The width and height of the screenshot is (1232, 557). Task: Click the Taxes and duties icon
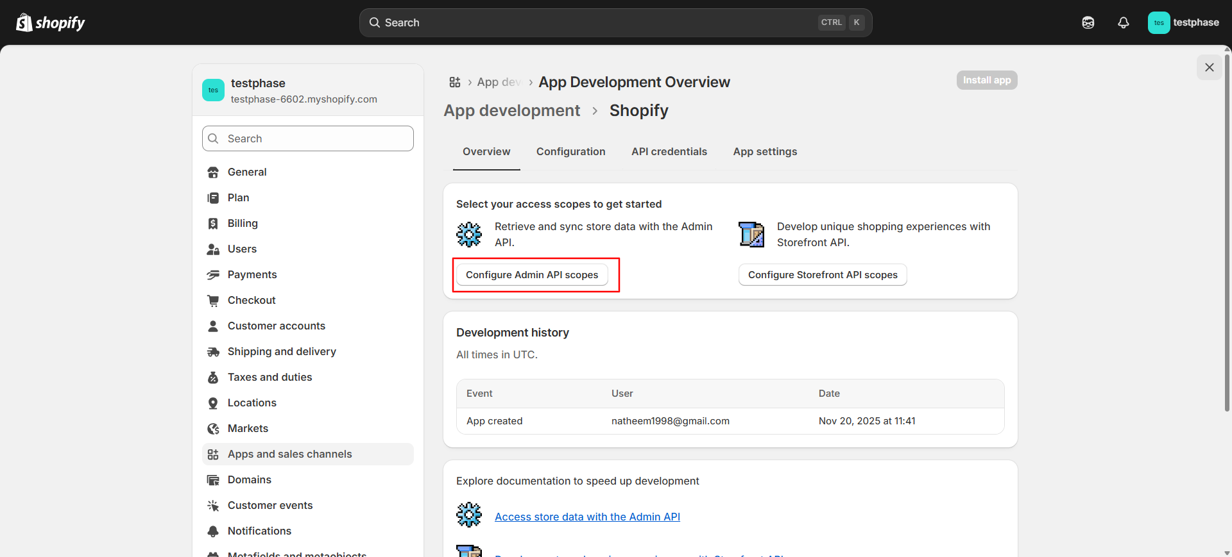click(x=213, y=377)
